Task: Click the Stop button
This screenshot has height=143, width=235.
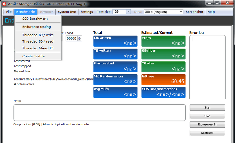Action: (207, 116)
